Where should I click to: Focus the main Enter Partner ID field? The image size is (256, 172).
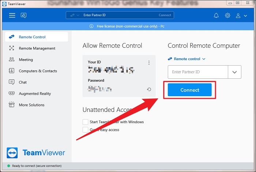(x=198, y=72)
